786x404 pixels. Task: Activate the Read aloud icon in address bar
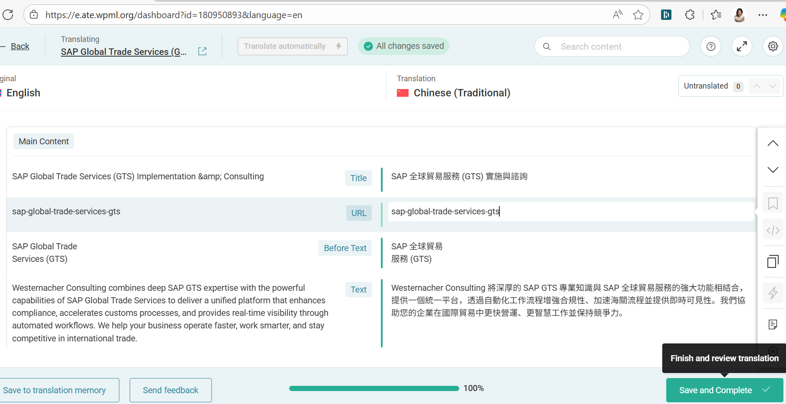coord(617,15)
